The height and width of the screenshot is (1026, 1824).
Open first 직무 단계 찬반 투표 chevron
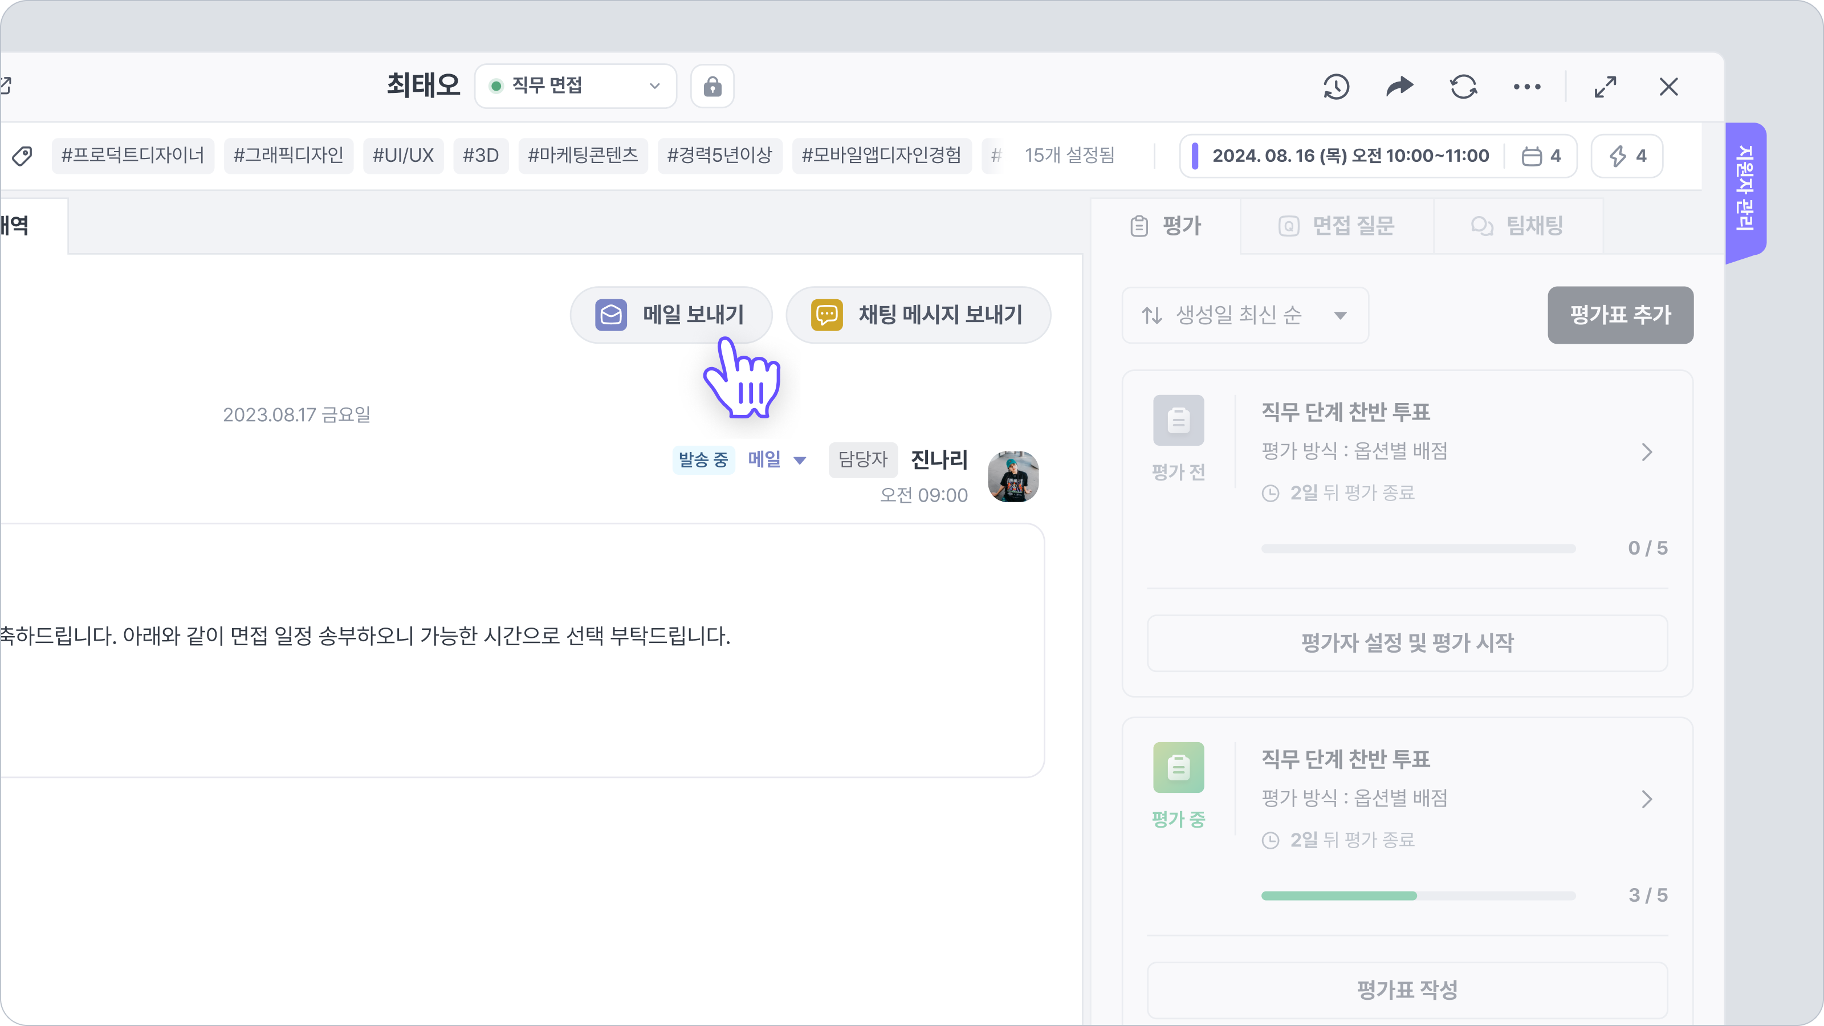pos(1647,452)
